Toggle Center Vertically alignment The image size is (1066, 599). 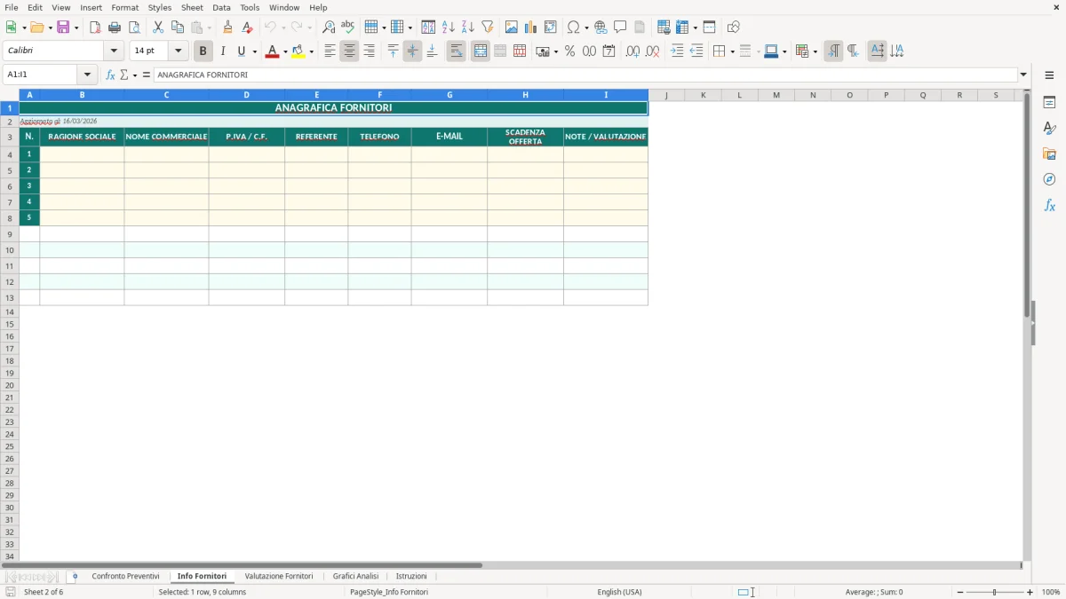[x=412, y=51]
